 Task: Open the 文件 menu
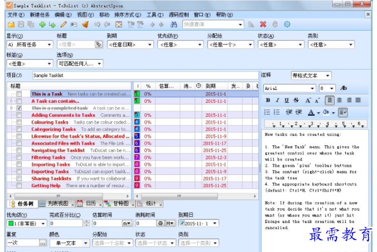(x=16, y=15)
